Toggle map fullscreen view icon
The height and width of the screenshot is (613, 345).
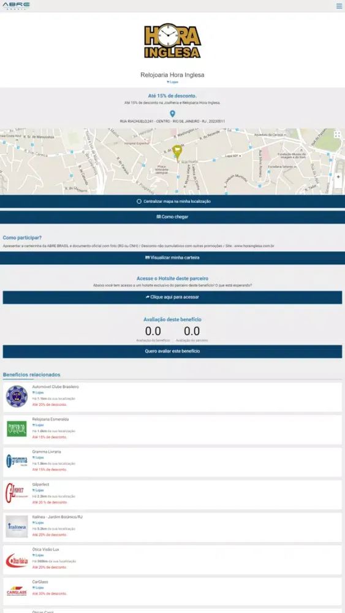click(338, 134)
